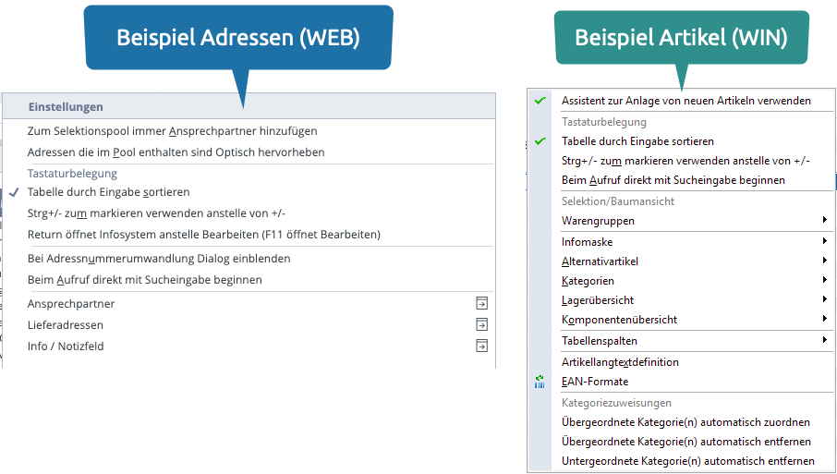837x474 pixels.
Task: Expand Komponentenübersicht submenu
Action: tap(823, 320)
